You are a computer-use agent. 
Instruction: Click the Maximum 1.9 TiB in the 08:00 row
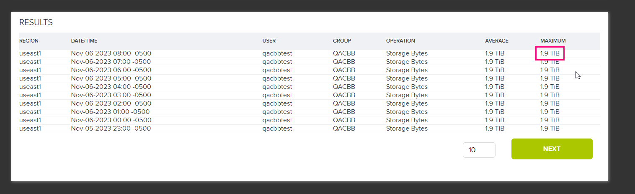[550, 53]
